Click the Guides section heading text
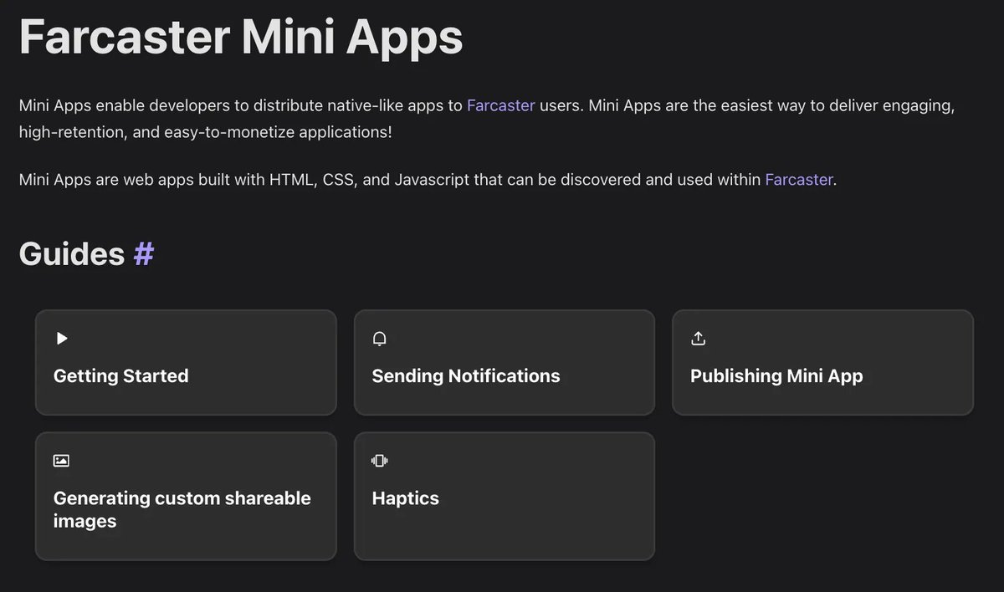 click(x=71, y=254)
